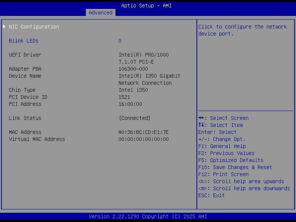
Task: Click the F12: Print Screen hint
Action: (x=223, y=174)
